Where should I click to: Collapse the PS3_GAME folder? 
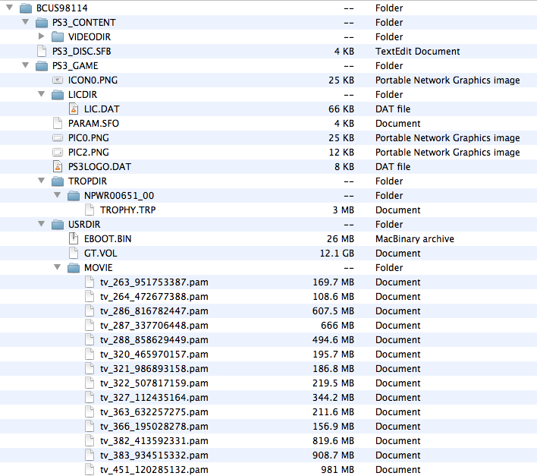[x=26, y=66]
